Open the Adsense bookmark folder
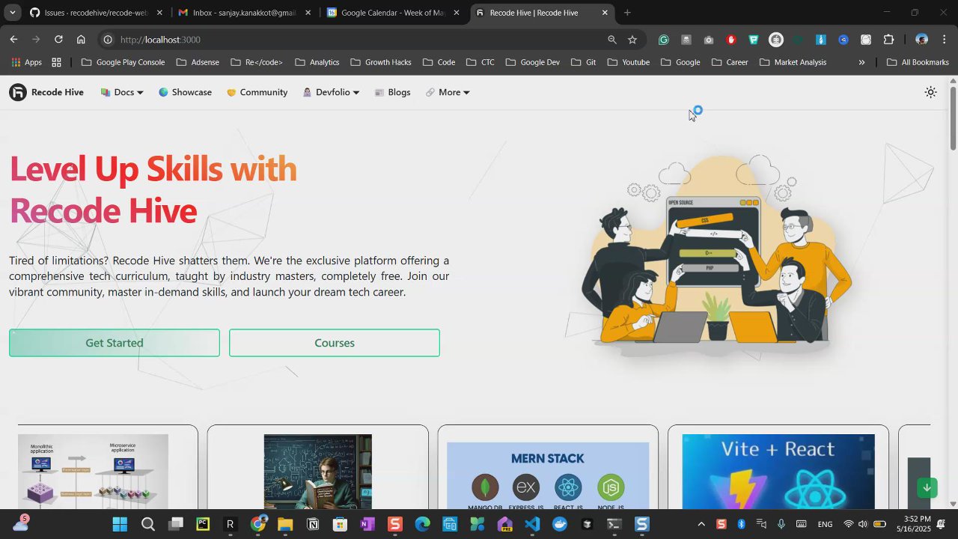This screenshot has width=958, height=539. (198, 62)
